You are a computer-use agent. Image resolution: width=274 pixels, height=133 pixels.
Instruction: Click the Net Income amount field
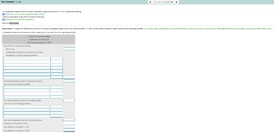69,49
